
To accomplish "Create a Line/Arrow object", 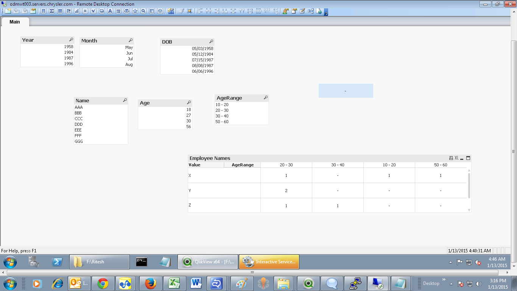I will pos(118,11).
